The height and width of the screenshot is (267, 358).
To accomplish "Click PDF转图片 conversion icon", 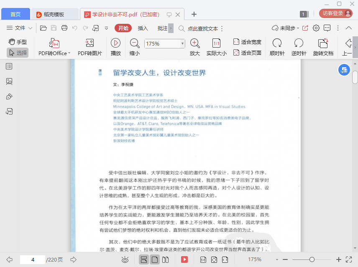I will click(90, 47).
